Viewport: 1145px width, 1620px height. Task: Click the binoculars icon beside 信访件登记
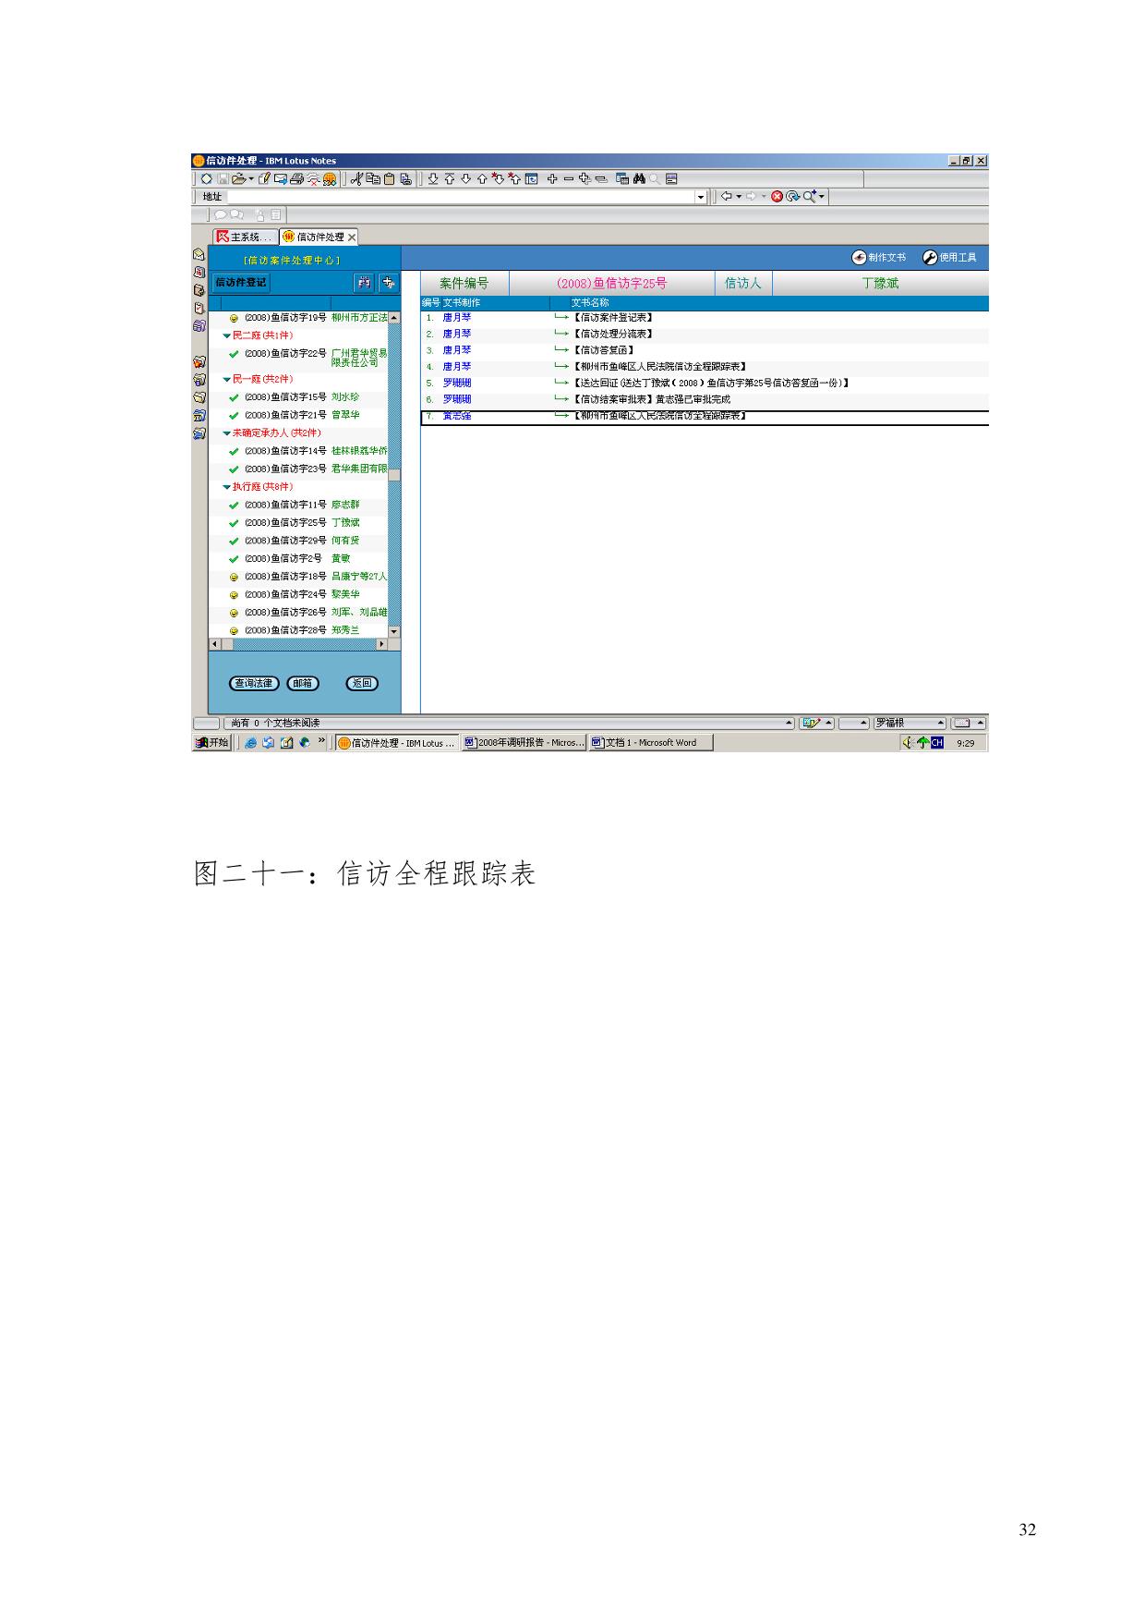[x=365, y=283]
